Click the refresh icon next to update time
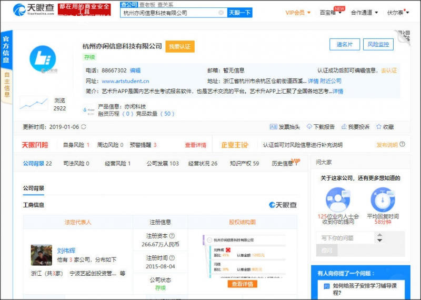The width and height of the screenshot is (421, 300). 84,127
